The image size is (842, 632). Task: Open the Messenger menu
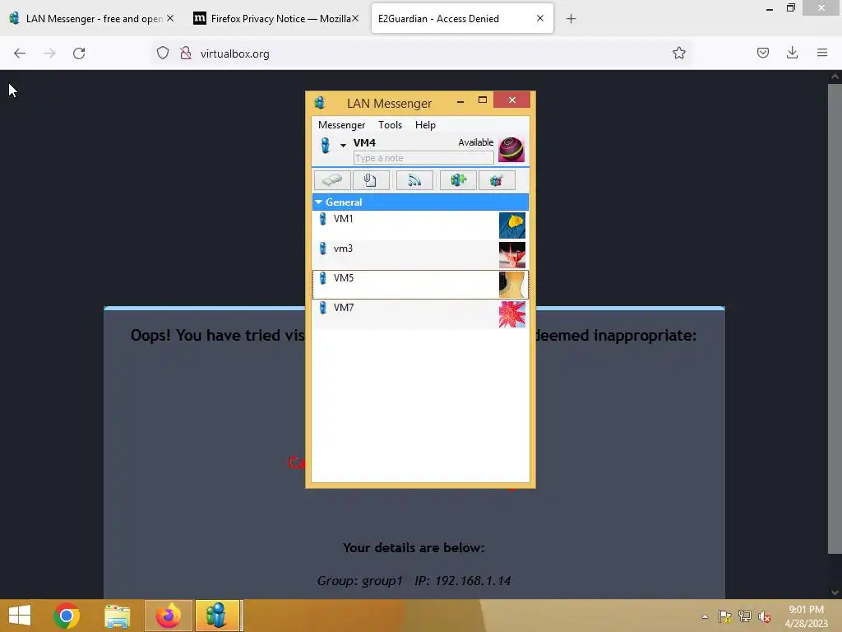(341, 125)
